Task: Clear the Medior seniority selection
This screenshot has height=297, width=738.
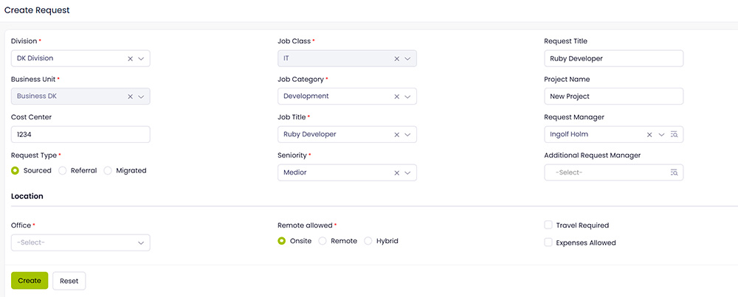Action: (396, 173)
